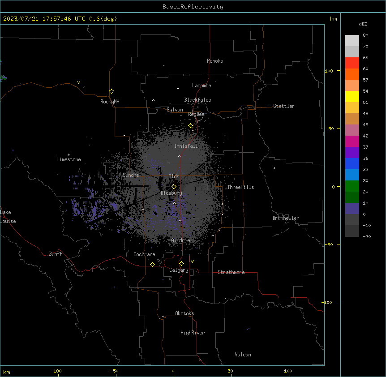This screenshot has width=386, height=377.
Task: Select the radar site diamond between Olds and Didsbury
Action: [x=174, y=187]
